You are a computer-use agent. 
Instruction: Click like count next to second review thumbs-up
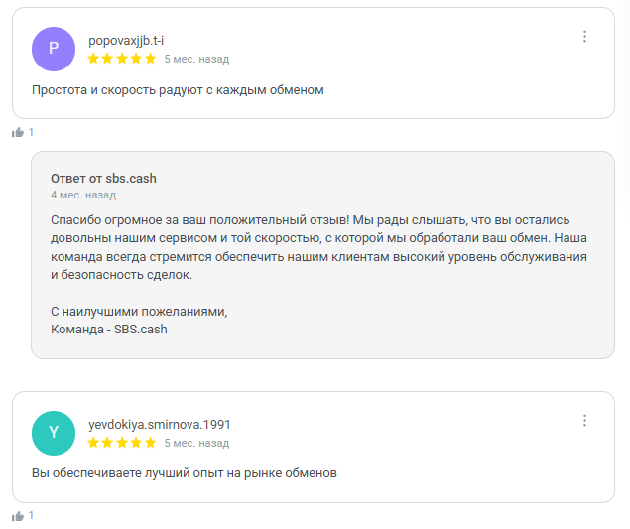31,516
